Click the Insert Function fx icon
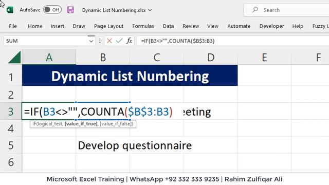The height and width of the screenshot is (185, 329). 129,41
